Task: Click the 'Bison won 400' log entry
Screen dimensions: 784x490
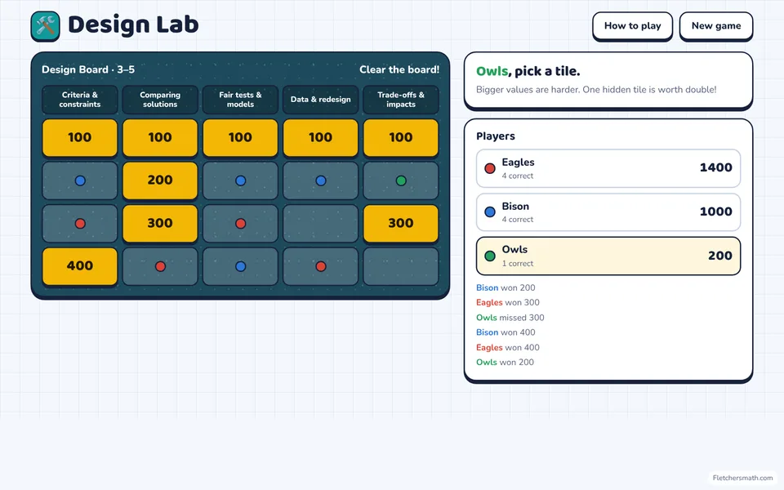Action: click(506, 332)
